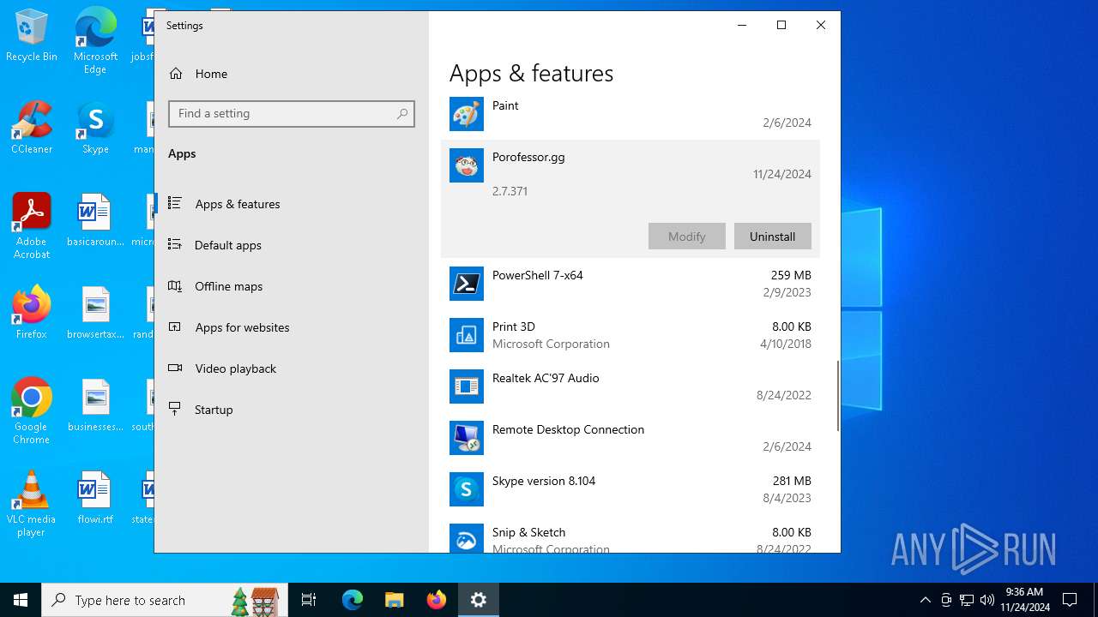Select Google Chrome desktop shortcut
1098x617 pixels.
click(x=32, y=411)
